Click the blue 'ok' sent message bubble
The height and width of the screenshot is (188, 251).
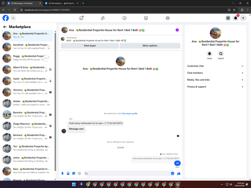(x=177, y=163)
